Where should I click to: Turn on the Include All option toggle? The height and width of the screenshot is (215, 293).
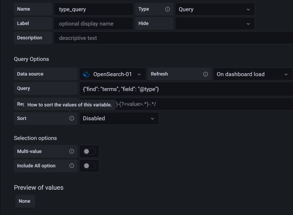pyautogui.click(x=89, y=166)
